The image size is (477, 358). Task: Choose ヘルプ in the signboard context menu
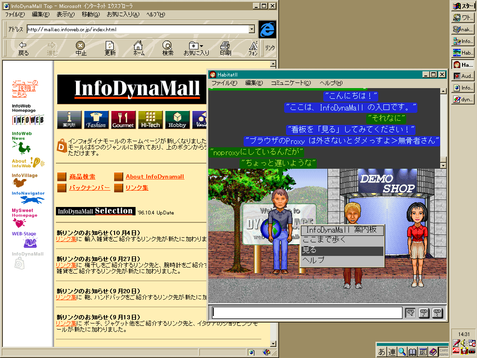(x=342, y=261)
